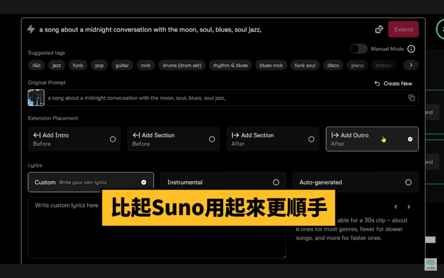Click the left chevron above the tip text

coord(395,206)
